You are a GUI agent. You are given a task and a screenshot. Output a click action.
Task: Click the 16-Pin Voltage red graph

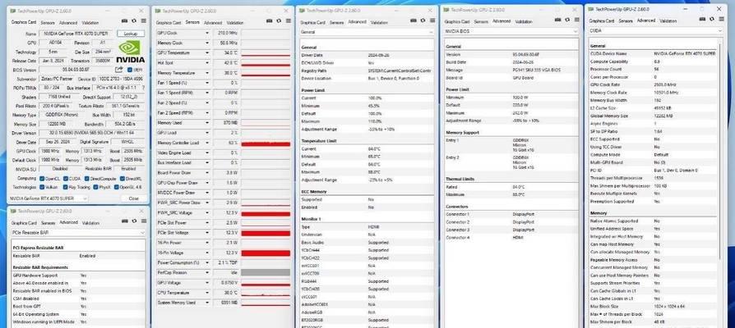point(266,253)
